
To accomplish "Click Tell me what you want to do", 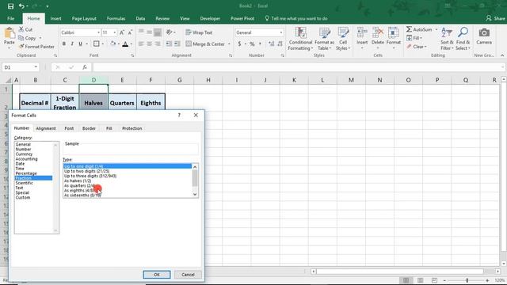I will 296,18.
